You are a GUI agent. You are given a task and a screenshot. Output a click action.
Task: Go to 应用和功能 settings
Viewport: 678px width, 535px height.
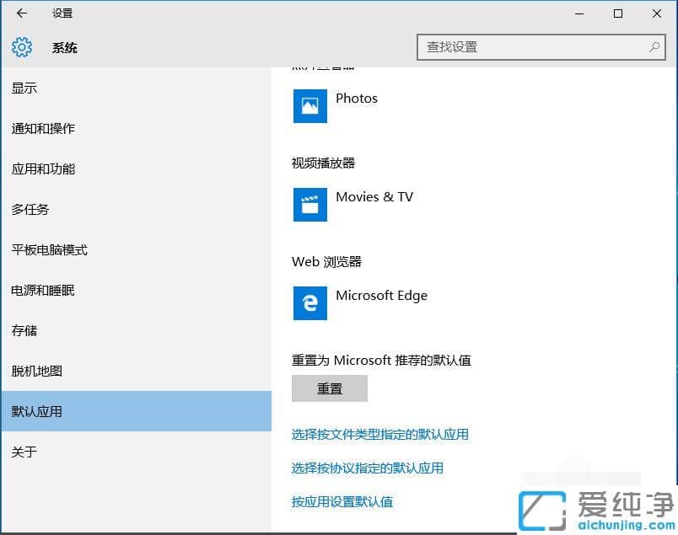coord(44,169)
